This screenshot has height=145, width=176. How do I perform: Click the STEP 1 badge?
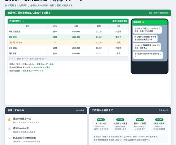point(101,120)
